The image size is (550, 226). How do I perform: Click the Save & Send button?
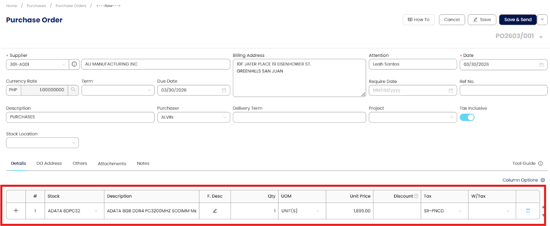coord(518,20)
